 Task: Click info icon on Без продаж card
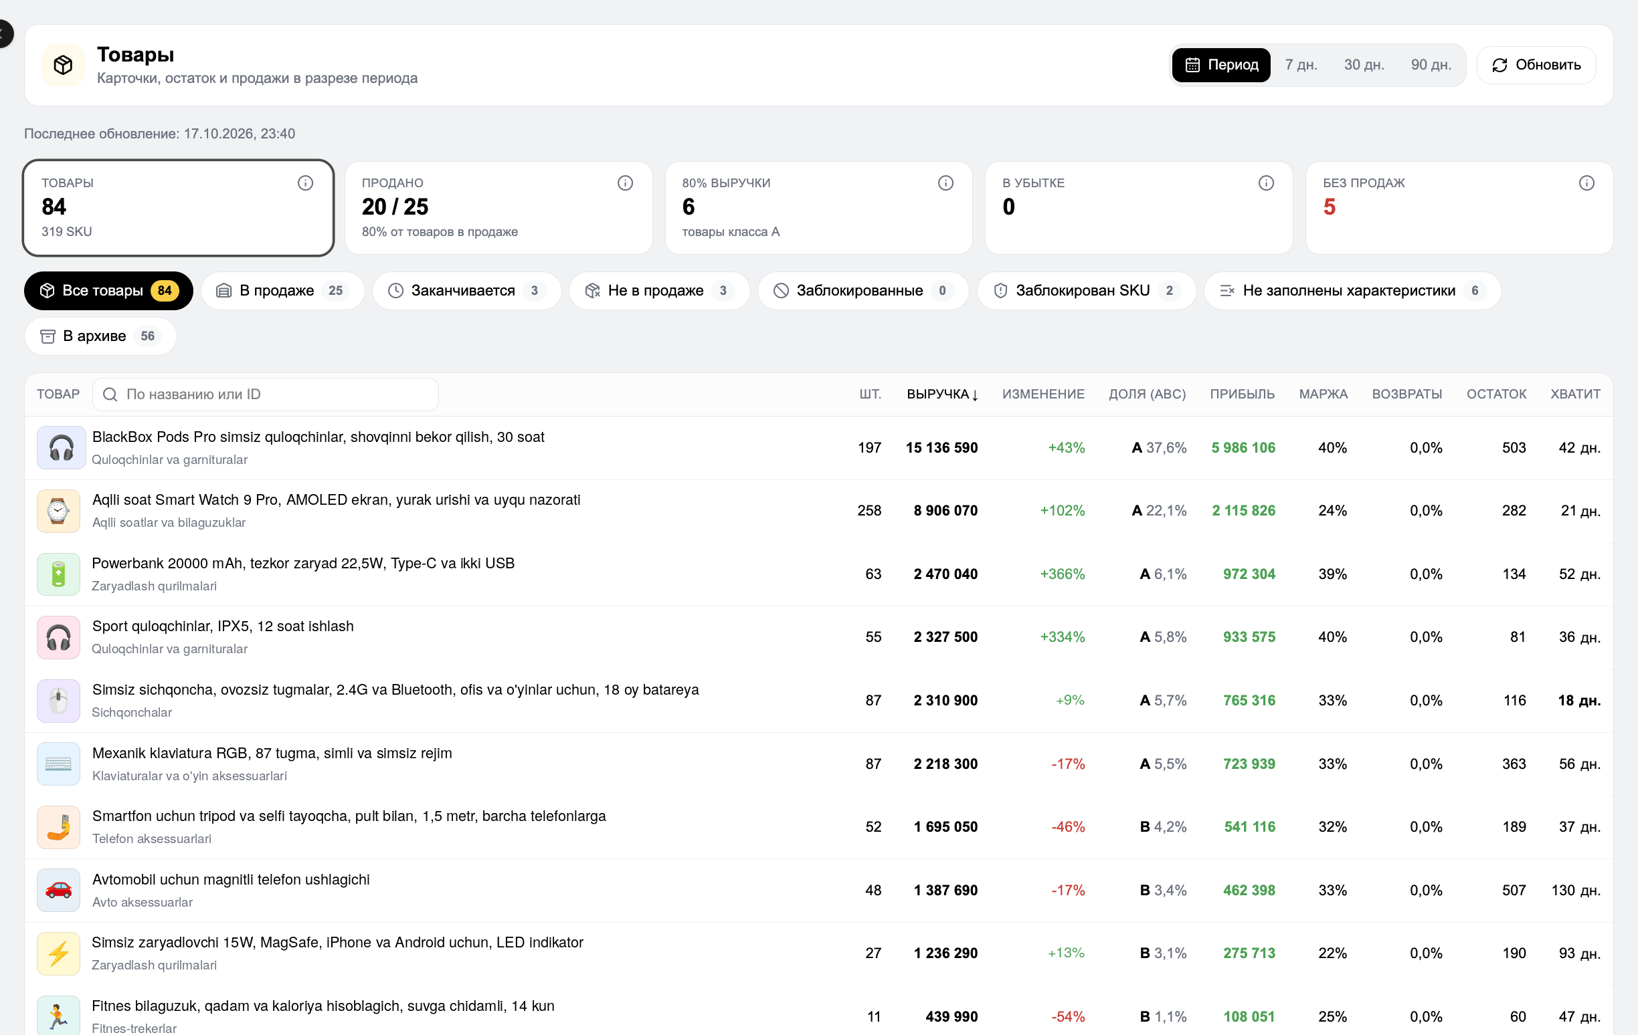click(1586, 183)
